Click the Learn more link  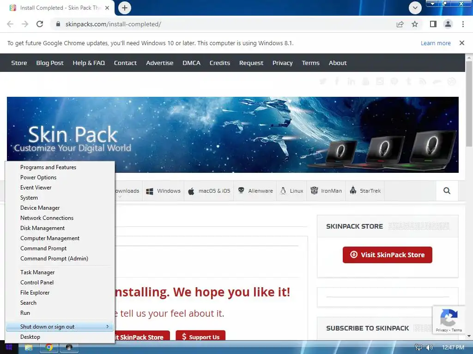point(436,43)
